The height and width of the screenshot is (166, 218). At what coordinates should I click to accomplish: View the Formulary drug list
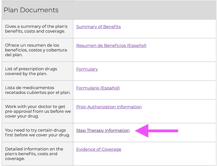(x=87, y=69)
